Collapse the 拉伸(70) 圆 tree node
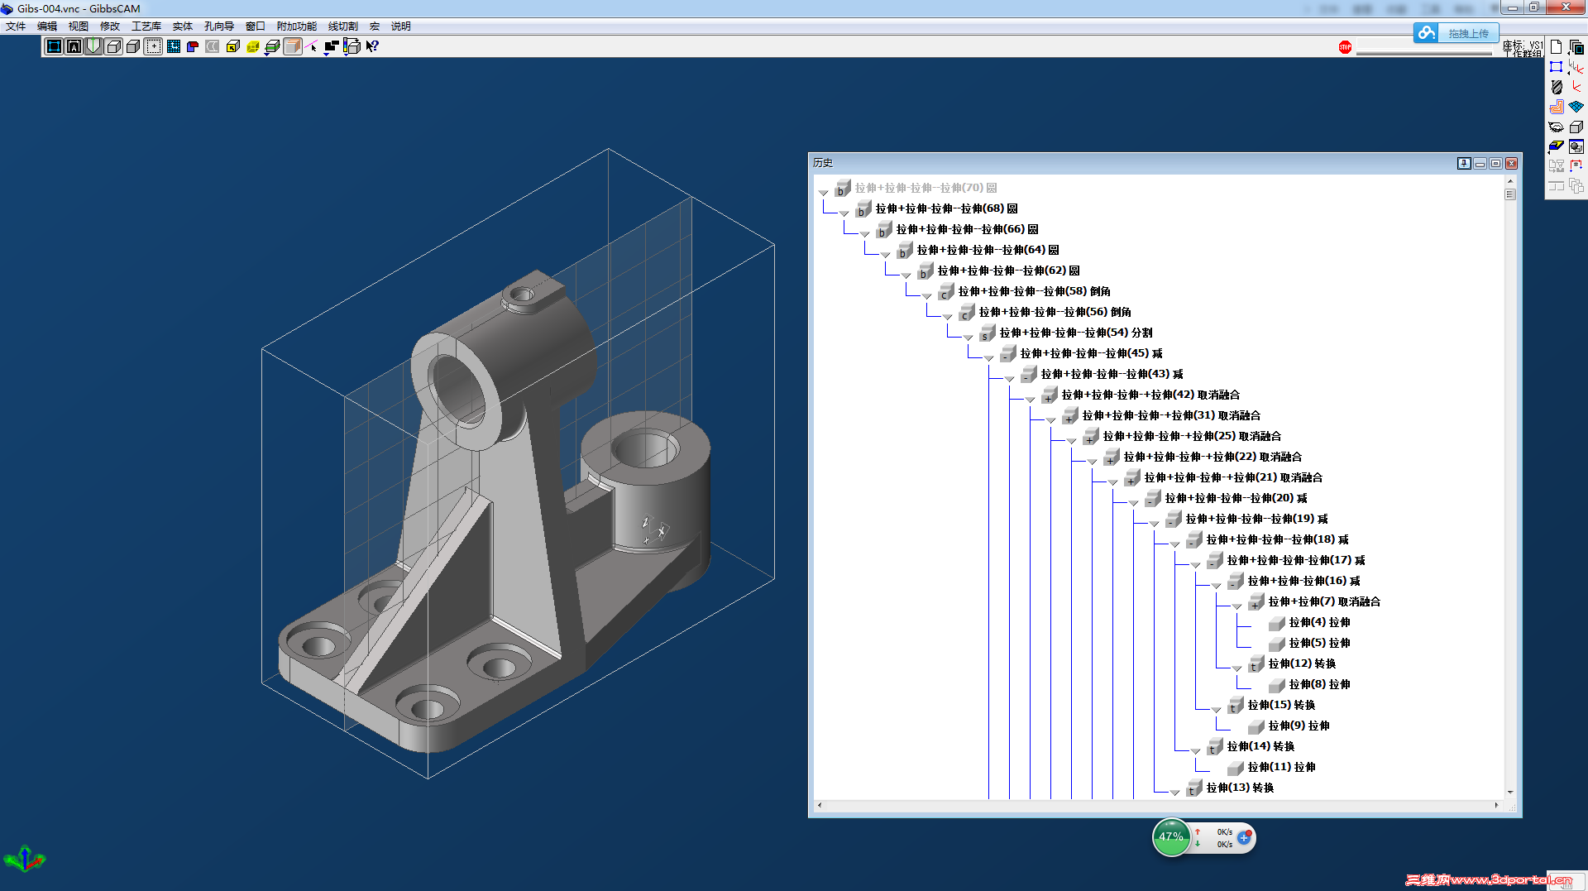This screenshot has width=1588, height=891. point(824,192)
